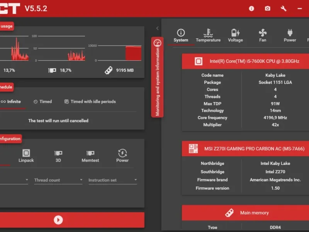This screenshot has height=232, width=309.
Task: Click the CPU chip icon in processor header
Action: coord(199,61)
